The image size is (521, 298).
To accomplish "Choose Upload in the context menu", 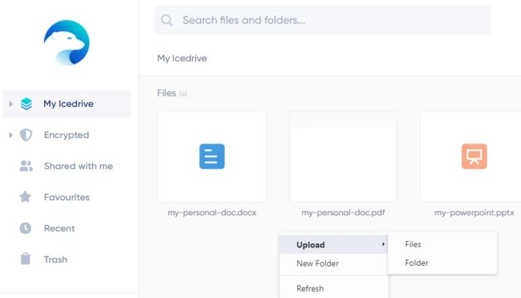I will tap(333, 245).
